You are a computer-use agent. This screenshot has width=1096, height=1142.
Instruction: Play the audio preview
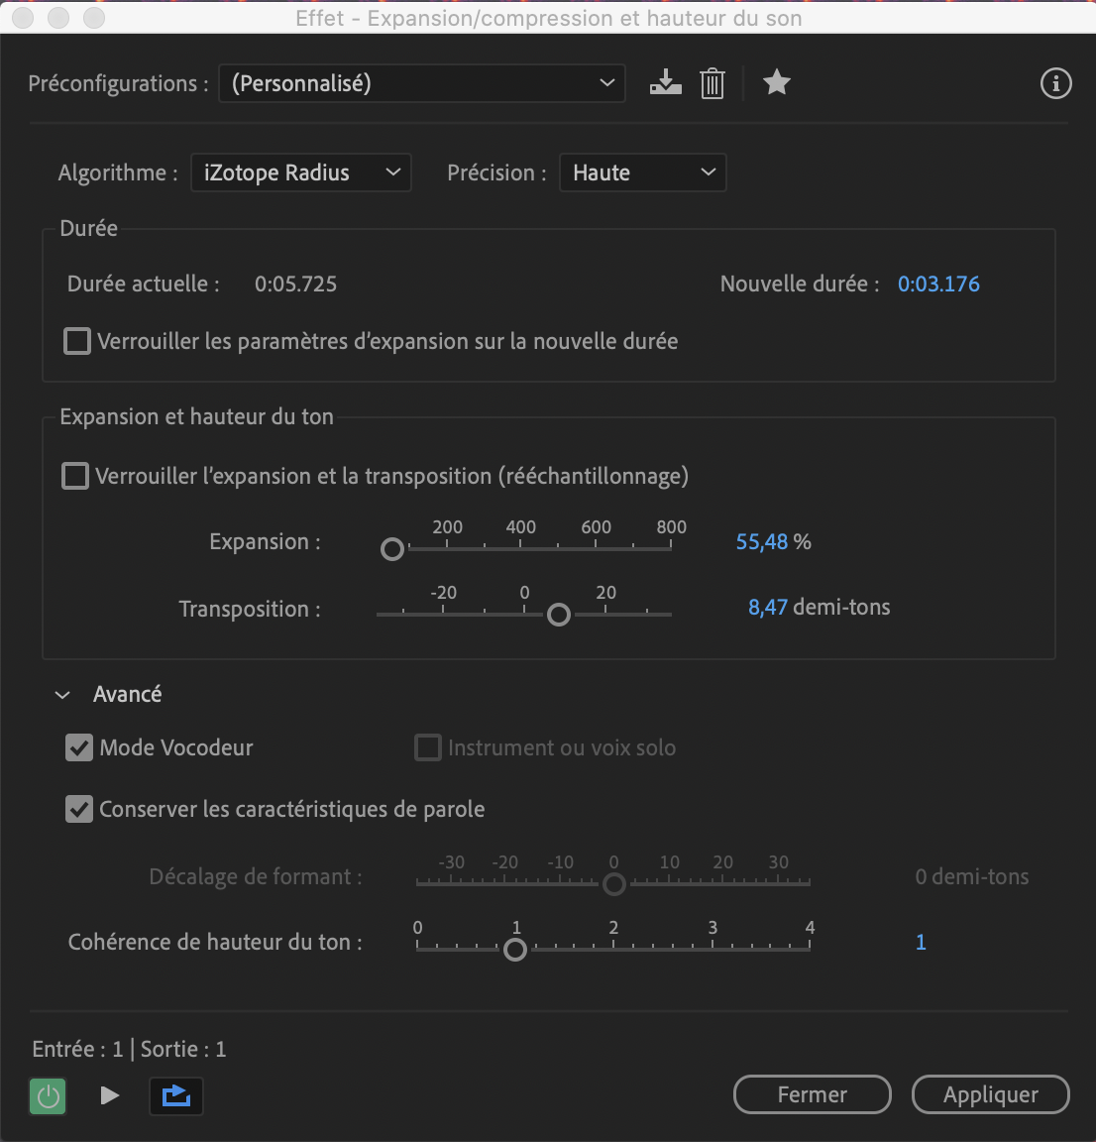[110, 1095]
